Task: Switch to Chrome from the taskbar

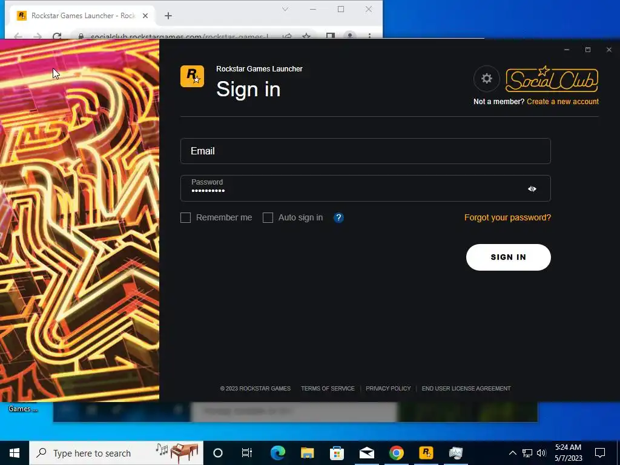Action: point(396,453)
